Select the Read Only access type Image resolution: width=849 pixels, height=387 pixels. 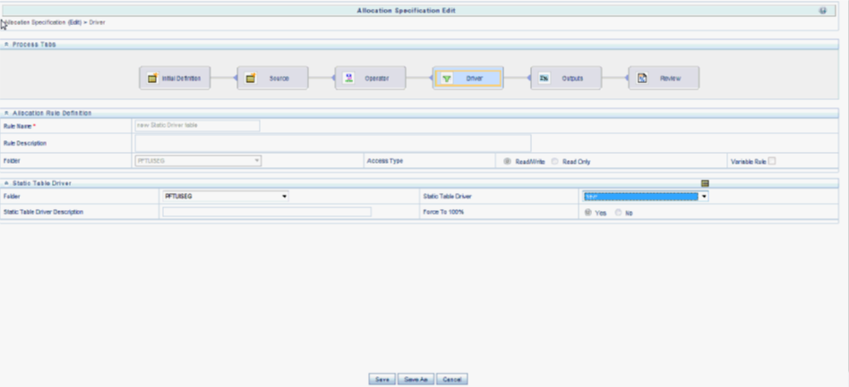tap(554, 161)
